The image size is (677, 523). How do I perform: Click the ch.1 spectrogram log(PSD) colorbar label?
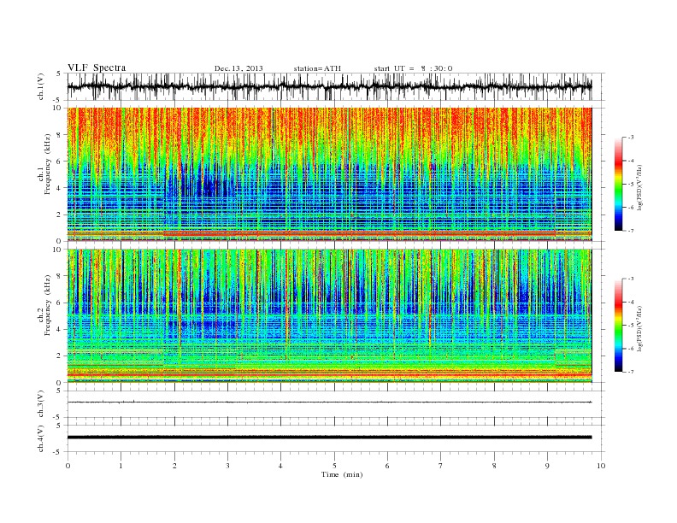639,187
